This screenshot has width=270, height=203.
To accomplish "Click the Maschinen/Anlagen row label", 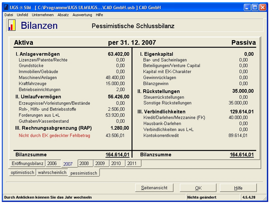I will [38, 77].
